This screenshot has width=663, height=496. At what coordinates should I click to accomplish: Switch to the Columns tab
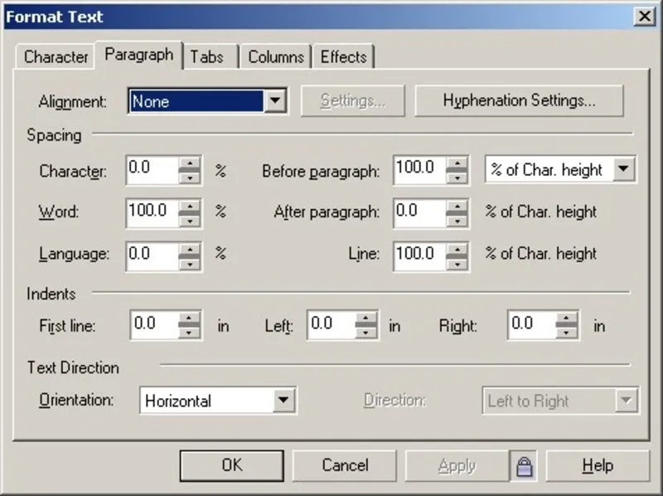pos(276,57)
